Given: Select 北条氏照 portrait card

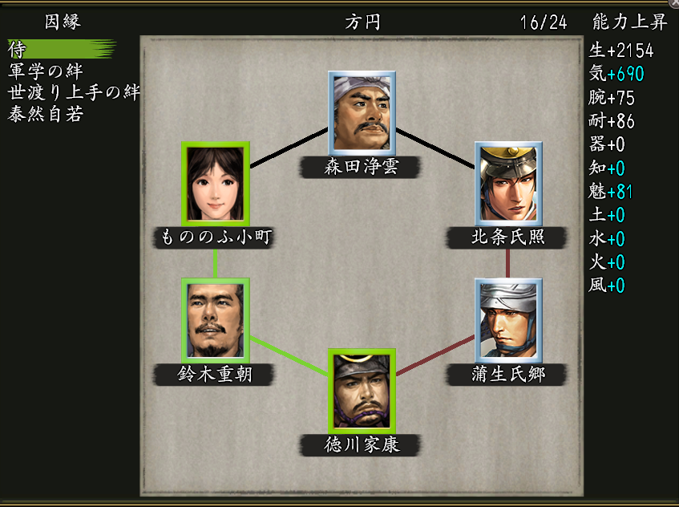Looking at the screenshot, I should (x=508, y=184).
